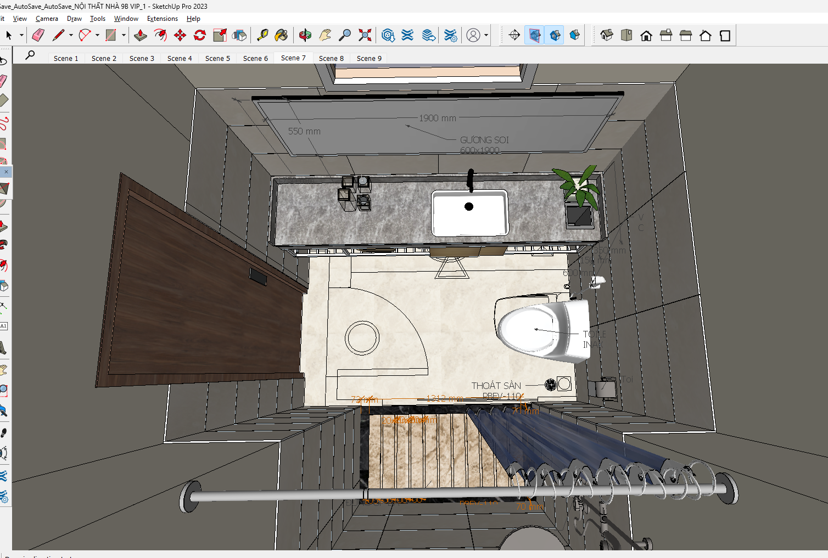Choose the Paint Bucket tool
This screenshot has width=828, height=558.
(281, 35)
